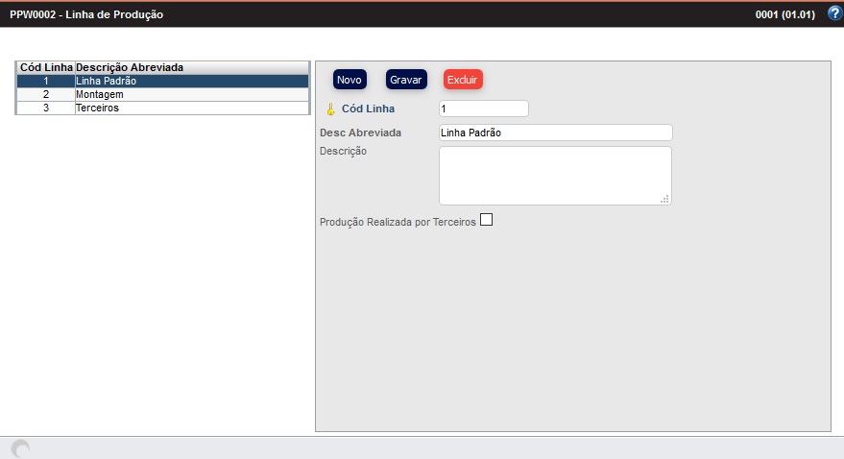This screenshot has height=459, width=844.
Task: Select the Linha Padrão row in the grid
Action: pyautogui.click(x=190, y=82)
